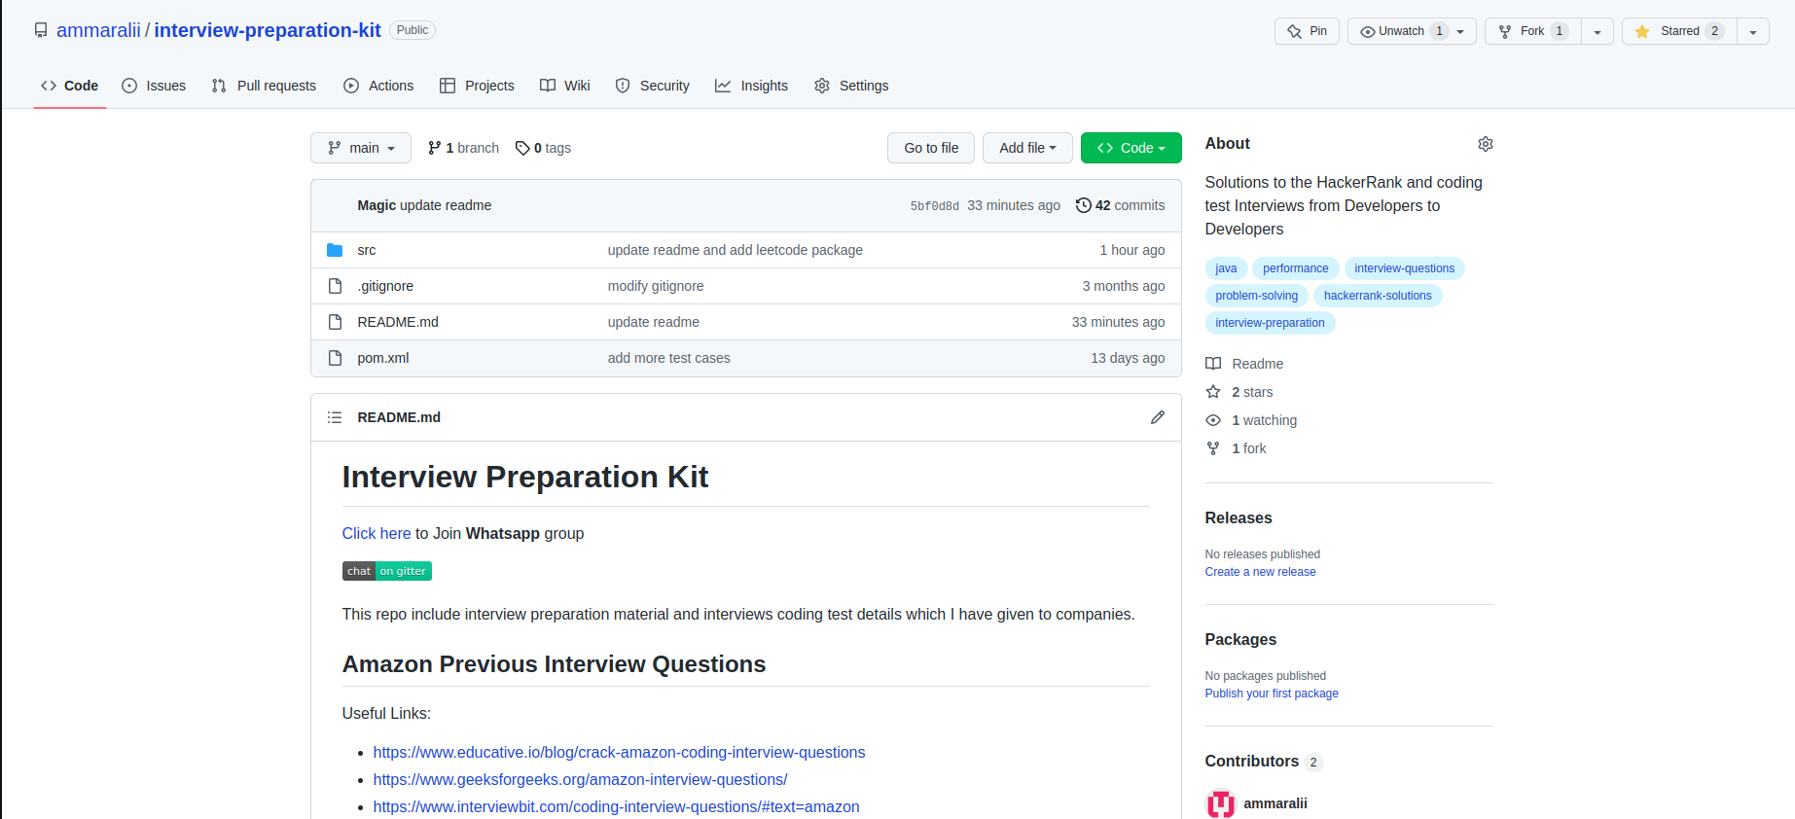Image resolution: width=1795 pixels, height=819 pixels.
Task: Expand the Fork dropdown arrow
Action: (x=1598, y=31)
